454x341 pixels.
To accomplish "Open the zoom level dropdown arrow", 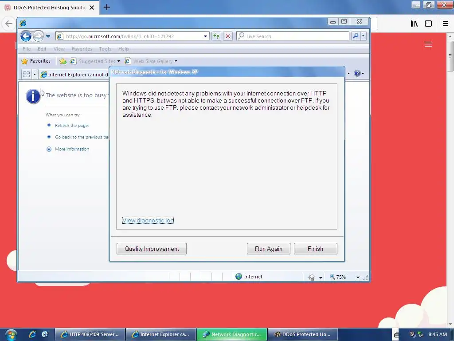I will pos(358,278).
